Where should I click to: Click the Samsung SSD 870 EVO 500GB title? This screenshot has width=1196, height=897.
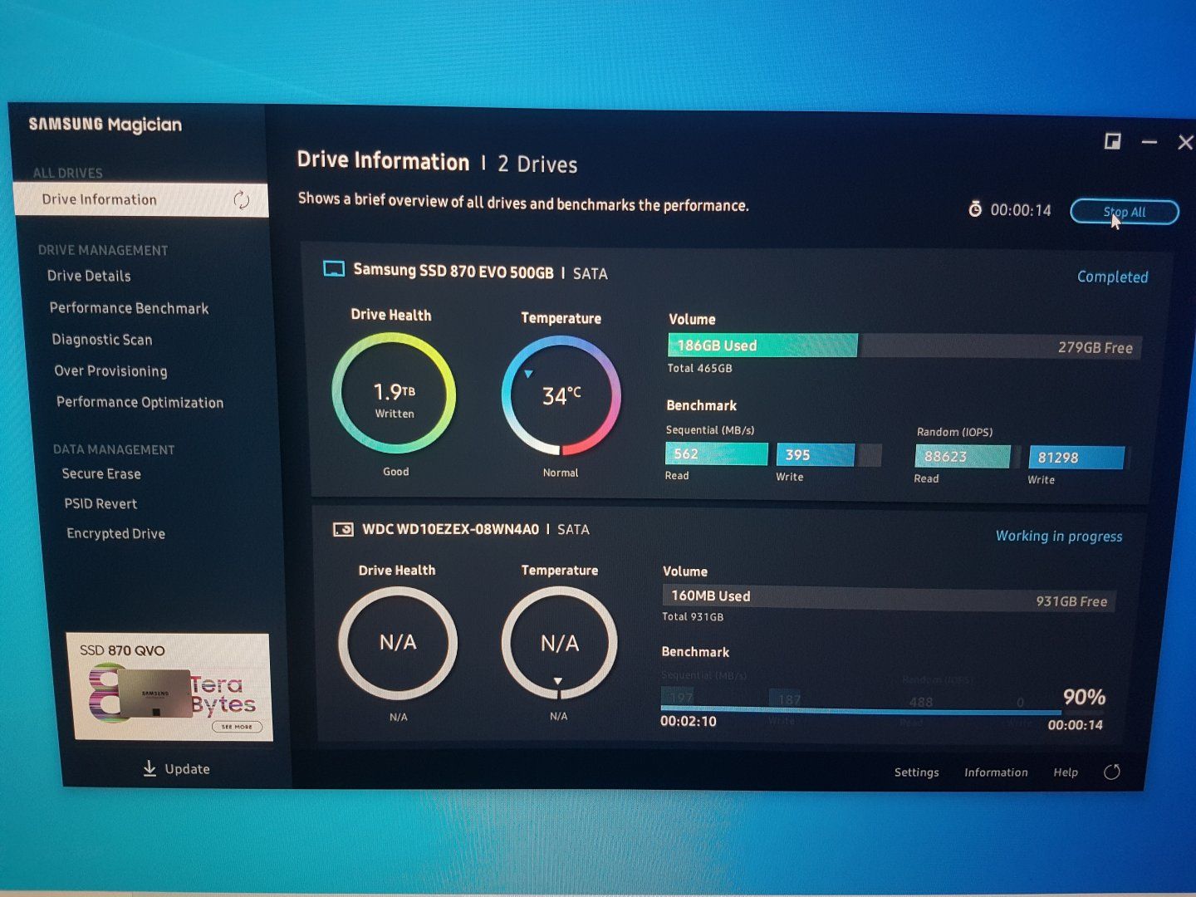(453, 271)
